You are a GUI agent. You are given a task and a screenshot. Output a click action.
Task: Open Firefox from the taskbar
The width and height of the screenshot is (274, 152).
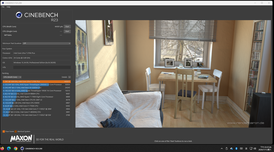click(2, 148)
